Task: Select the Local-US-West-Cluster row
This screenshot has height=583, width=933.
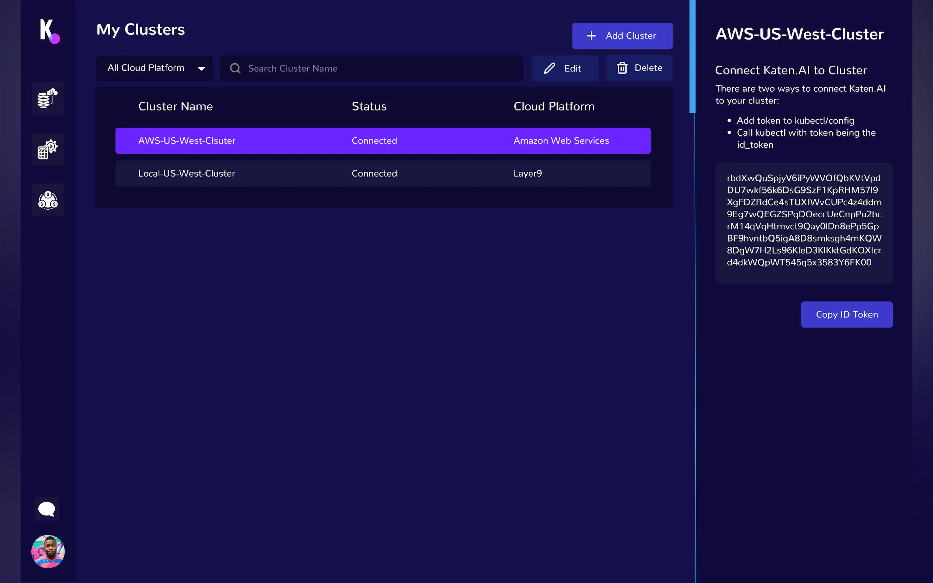Action: click(x=383, y=174)
